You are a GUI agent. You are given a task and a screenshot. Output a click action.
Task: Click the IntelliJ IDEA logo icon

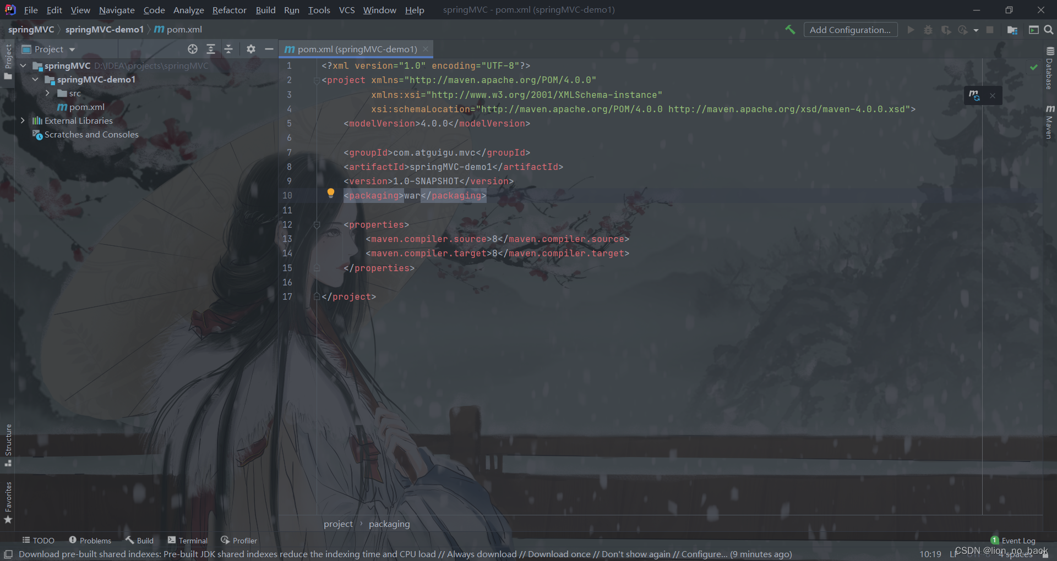(x=10, y=9)
